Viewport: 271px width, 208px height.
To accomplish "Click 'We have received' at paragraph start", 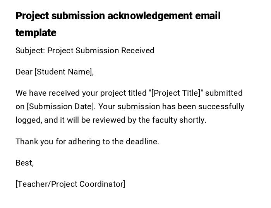I will [43, 93].
